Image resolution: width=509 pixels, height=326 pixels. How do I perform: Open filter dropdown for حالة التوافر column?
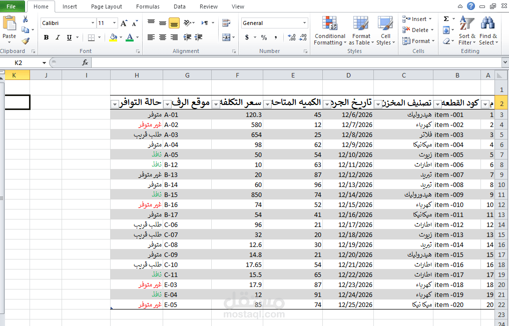click(x=115, y=104)
